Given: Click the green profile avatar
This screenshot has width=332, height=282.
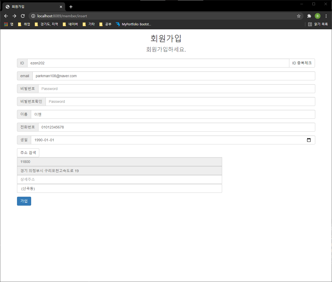Looking at the screenshot, I should point(317,16).
